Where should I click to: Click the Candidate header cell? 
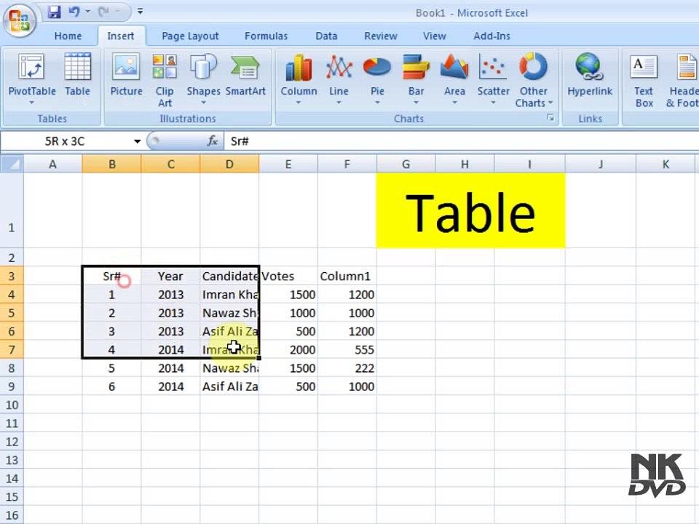[x=229, y=277]
